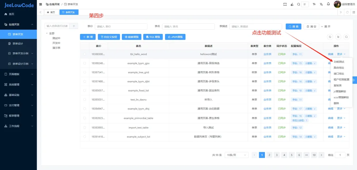357x170 pixels.
Task: Select radio for example_tree_grid row
Action: pyautogui.click(x=85, y=72)
